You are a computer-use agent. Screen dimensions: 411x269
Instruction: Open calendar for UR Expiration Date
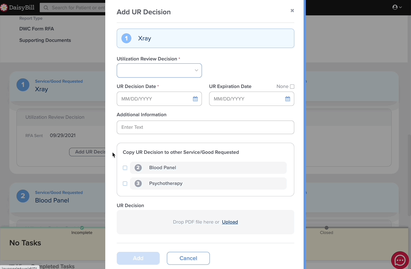pos(287,99)
